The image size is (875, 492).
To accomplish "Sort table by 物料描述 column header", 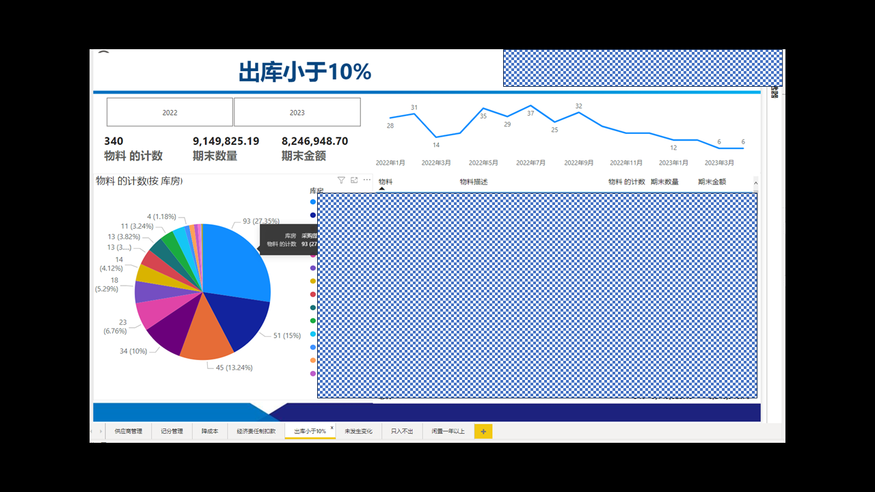I will tap(473, 182).
